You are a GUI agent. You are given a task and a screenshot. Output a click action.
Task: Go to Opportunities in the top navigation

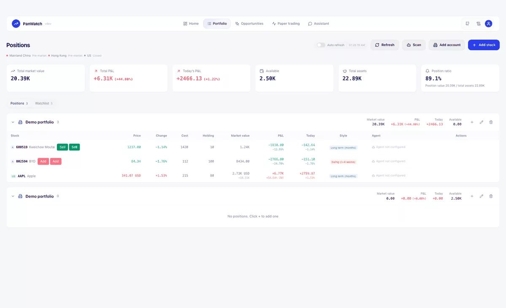(249, 24)
